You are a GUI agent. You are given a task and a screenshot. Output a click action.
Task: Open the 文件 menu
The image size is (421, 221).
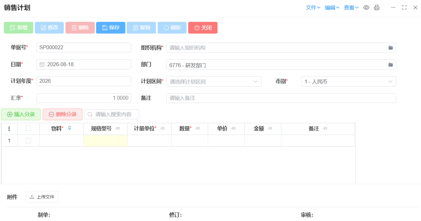pos(313,7)
